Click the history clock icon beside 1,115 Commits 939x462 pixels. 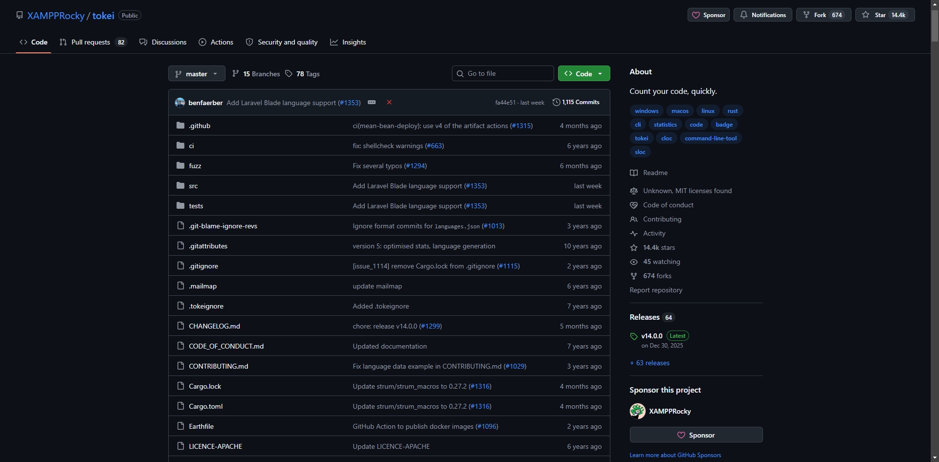[557, 102]
